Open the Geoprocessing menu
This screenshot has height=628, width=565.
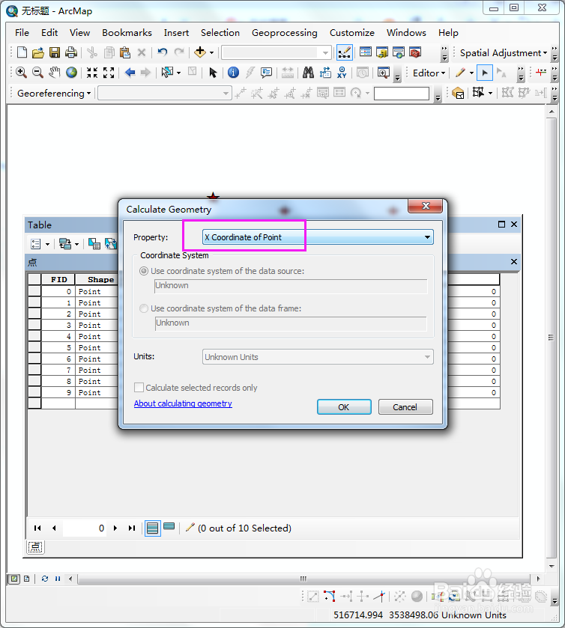click(284, 33)
